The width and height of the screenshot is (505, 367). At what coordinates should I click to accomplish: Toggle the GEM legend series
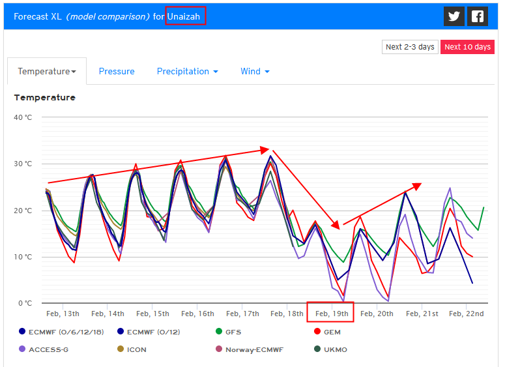(x=327, y=332)
